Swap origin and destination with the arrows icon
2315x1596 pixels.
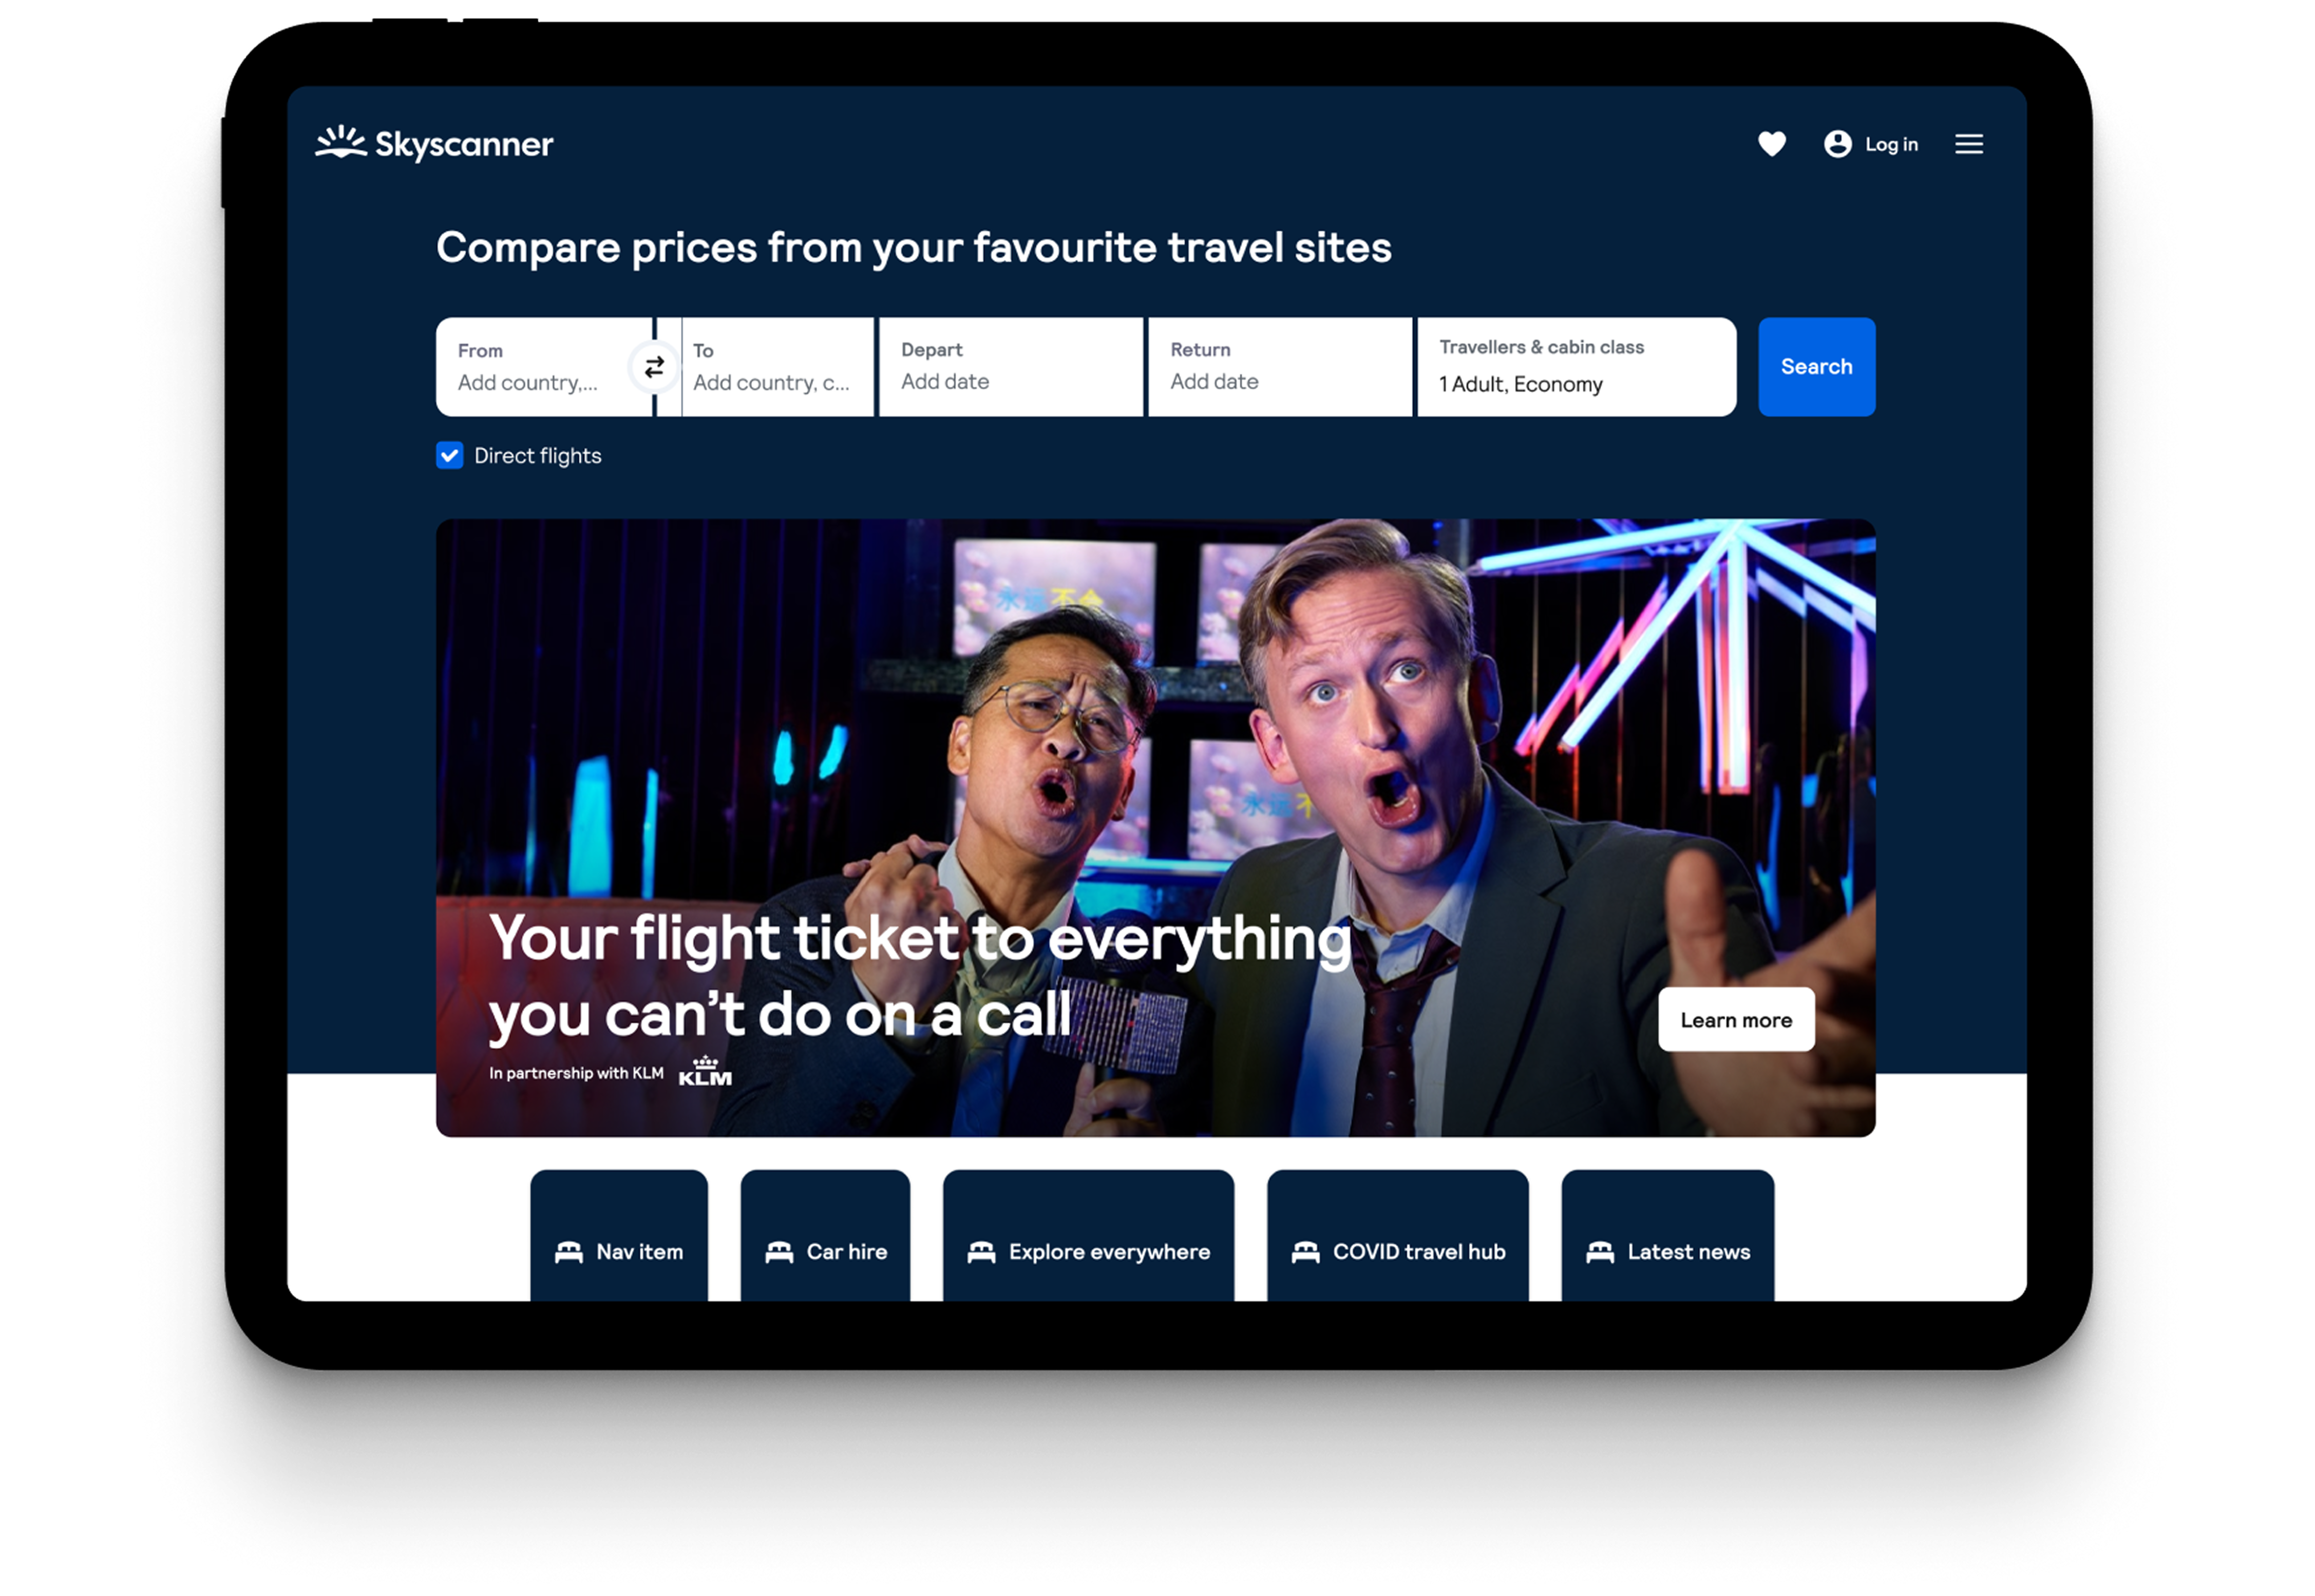click(654, 367)
